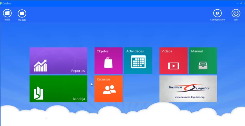Click the tray icon in Manual tile
Viewport: 245px width, 126px height.
[x=203, y=66]
